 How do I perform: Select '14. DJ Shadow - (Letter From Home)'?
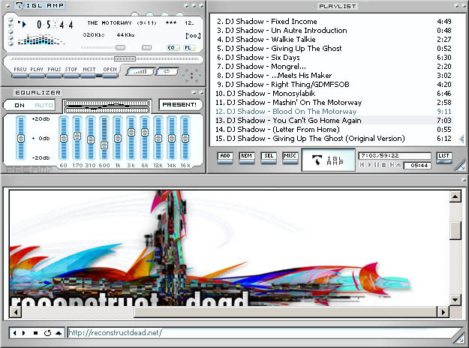[x=334, y=130]
